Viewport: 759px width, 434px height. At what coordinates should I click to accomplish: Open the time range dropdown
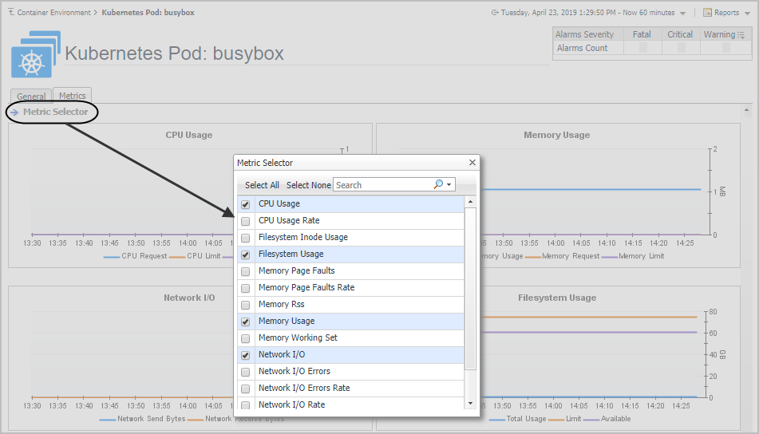(683, 13)
